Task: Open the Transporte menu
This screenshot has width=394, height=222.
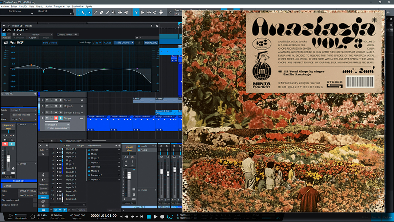Action: (x=59, y=6)
